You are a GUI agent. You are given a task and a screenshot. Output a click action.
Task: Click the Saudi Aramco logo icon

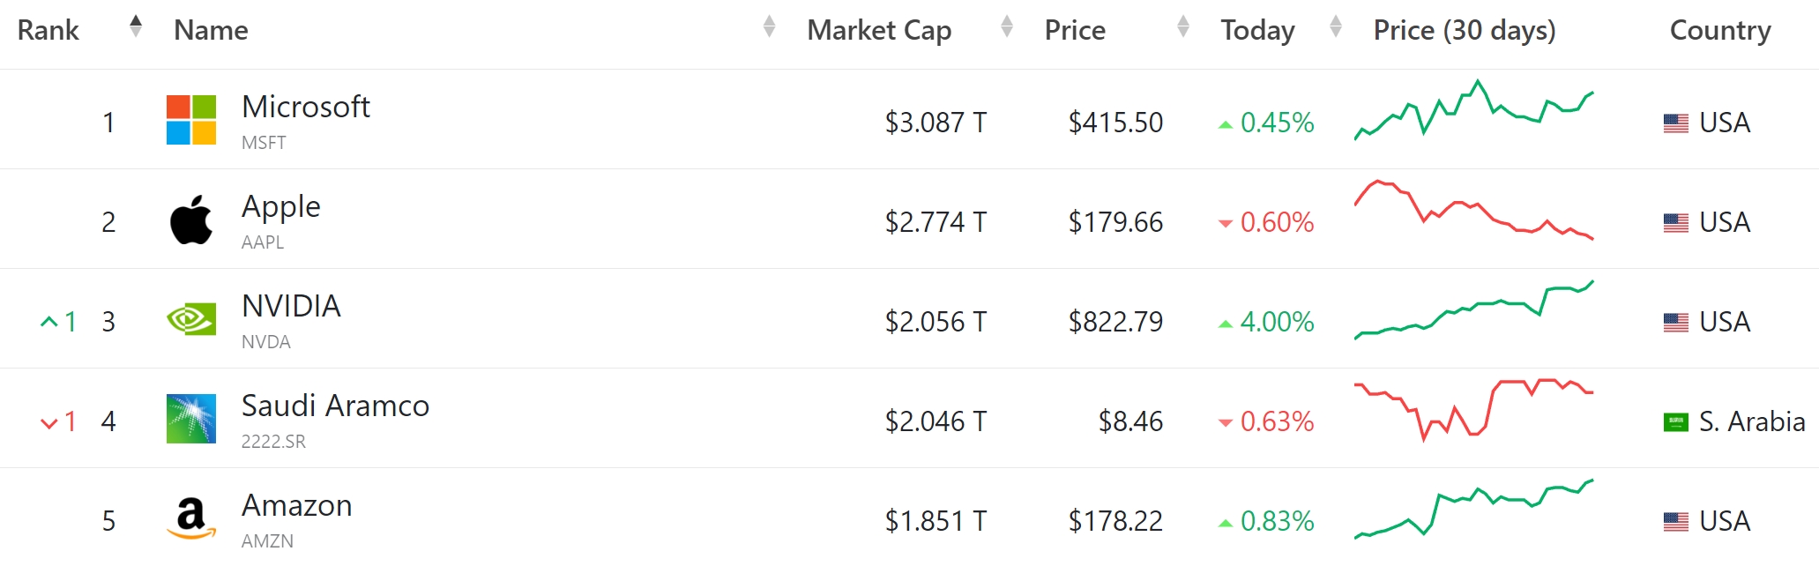tap(191, 419)
